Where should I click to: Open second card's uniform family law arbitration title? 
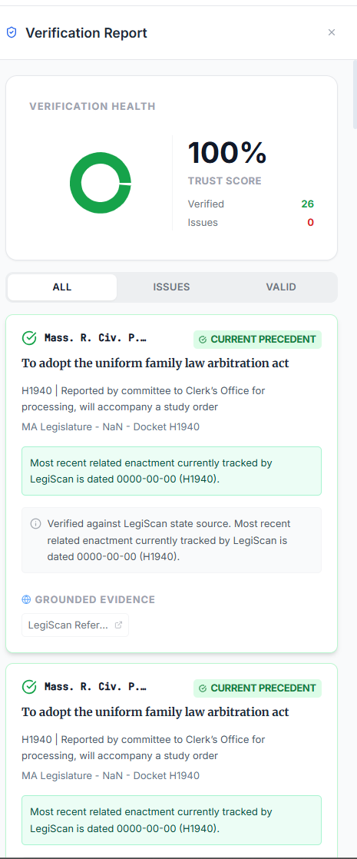[155, 711]
